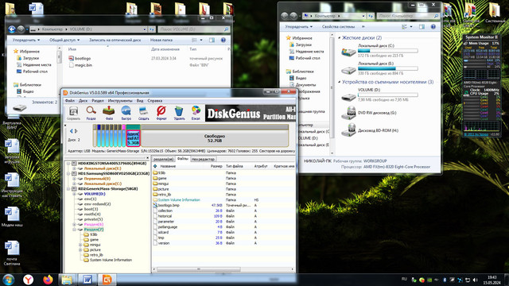Click the Word icon on the taskbar
The image size is (509, 286).
click(87, 280)
